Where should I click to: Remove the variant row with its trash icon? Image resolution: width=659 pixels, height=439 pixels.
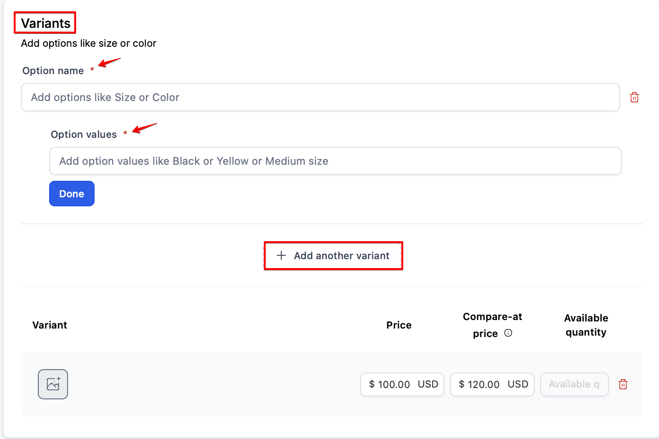point(623,384)
